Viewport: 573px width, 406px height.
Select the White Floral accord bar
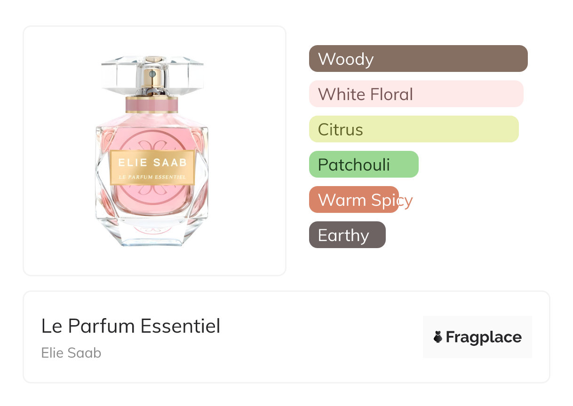pos(416,94)
